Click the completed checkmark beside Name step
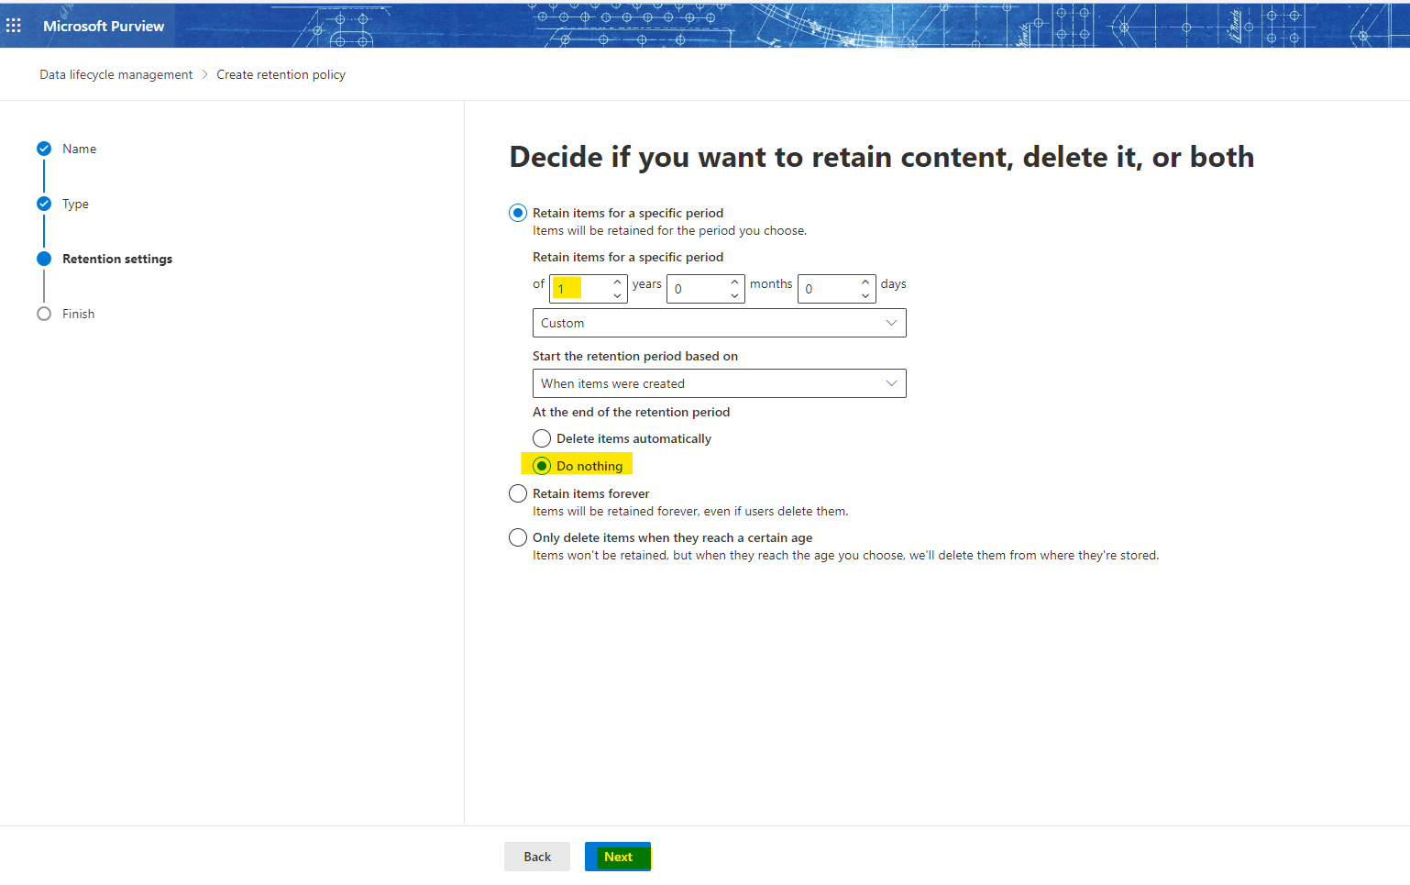Image resolution: width=1410 pixels, height=885 pixels. 43,148
